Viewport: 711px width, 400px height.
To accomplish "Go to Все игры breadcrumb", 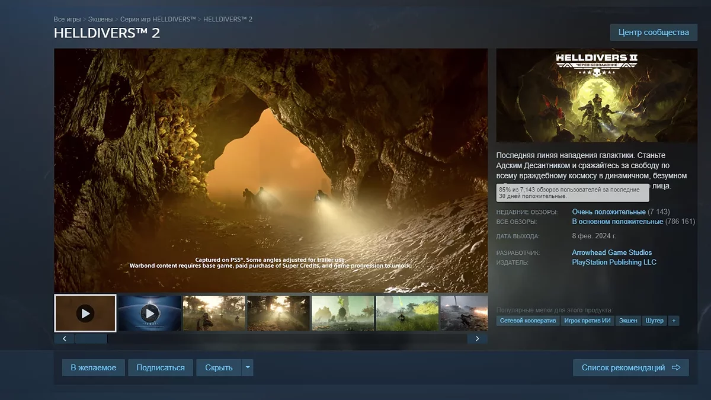I will [67, 20].
